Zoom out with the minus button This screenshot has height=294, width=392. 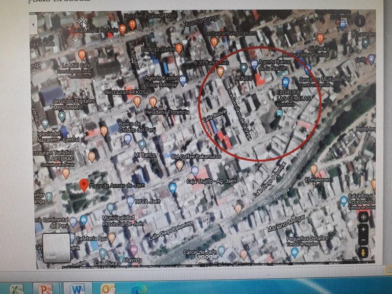pos(363,240)
